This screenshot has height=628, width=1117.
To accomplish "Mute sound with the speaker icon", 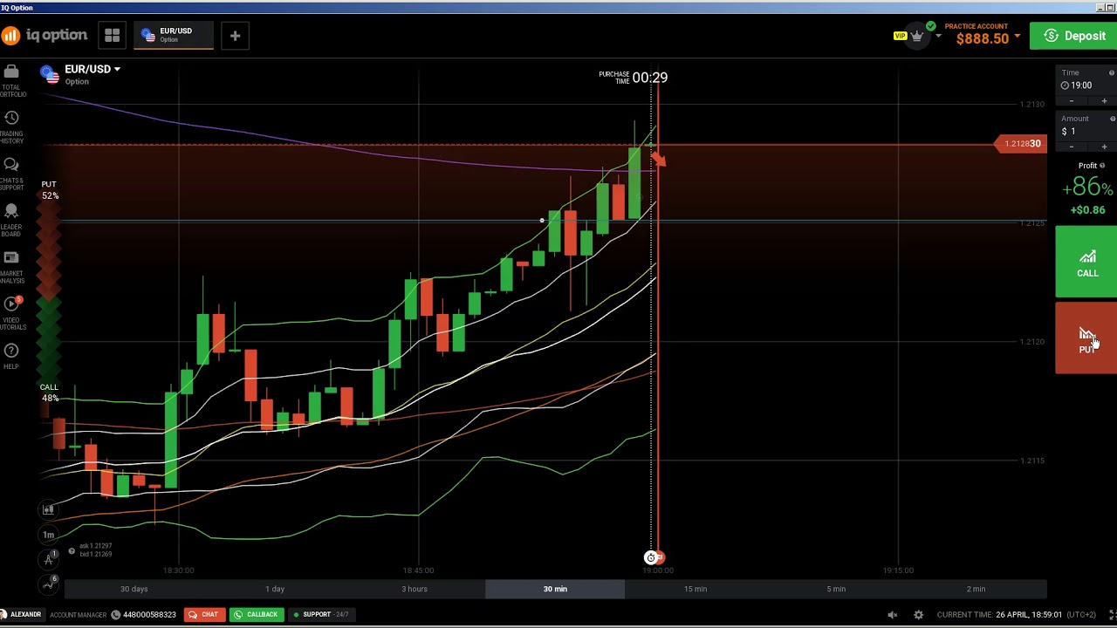I will tap(892, 615).
